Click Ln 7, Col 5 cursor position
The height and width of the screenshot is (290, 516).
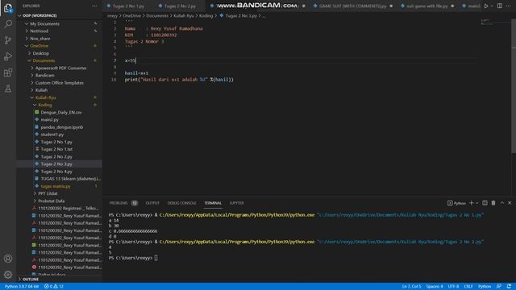click(x=411, y=287)
